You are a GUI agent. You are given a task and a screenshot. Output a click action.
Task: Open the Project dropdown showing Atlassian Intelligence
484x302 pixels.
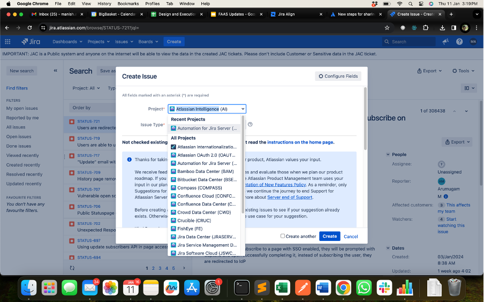pyautogui.click(x=207, y=109)
